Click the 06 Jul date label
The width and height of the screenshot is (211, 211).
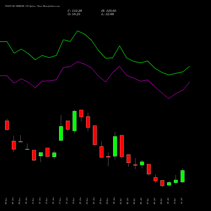click(141, 201)
